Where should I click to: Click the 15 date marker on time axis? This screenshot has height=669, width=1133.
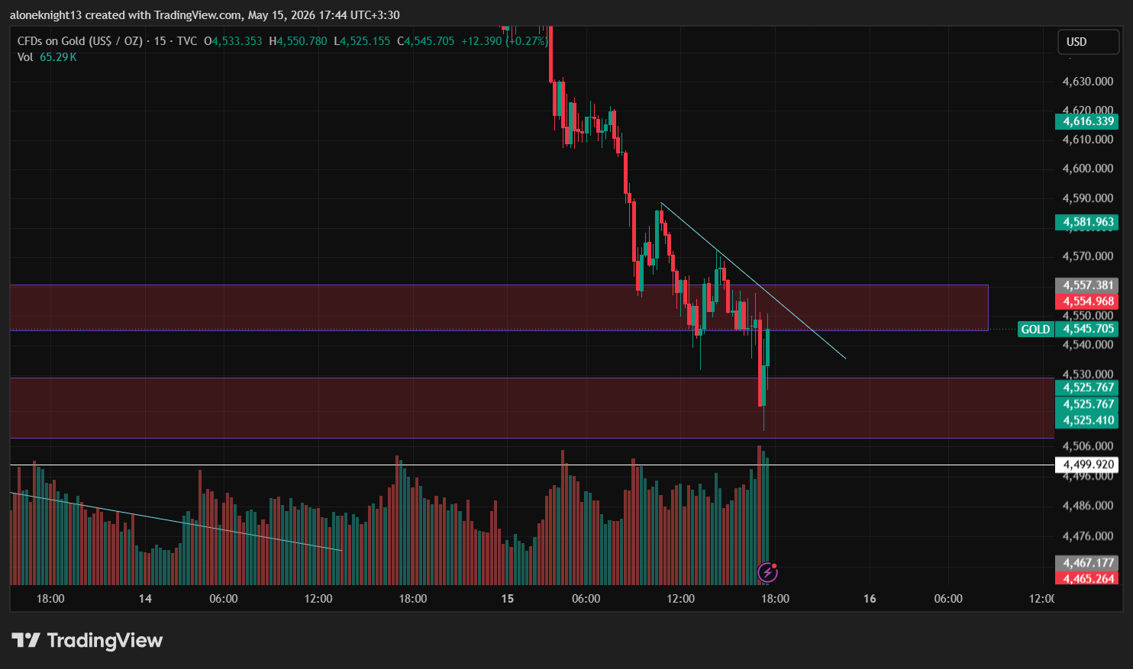508,599
